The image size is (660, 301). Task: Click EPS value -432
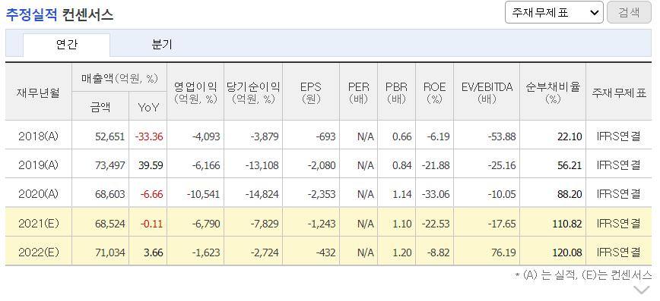click(x=325, y=252)
